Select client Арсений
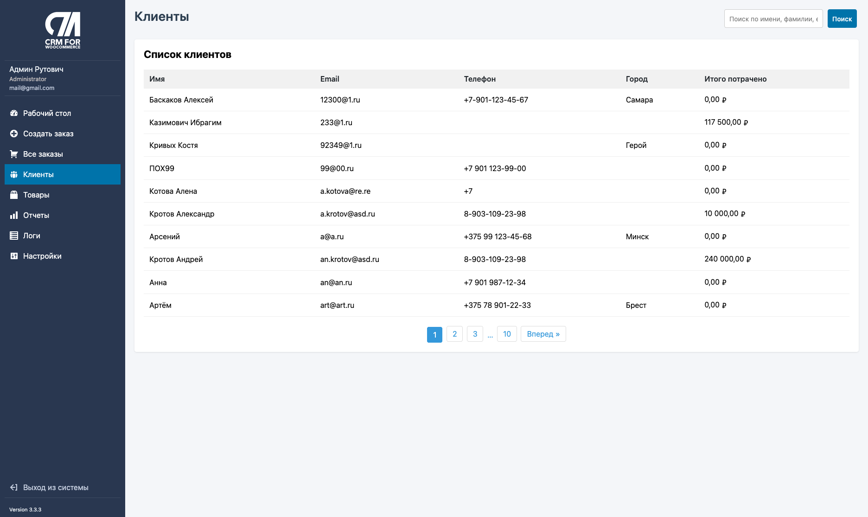868x517 pixels. click(165, 236)
